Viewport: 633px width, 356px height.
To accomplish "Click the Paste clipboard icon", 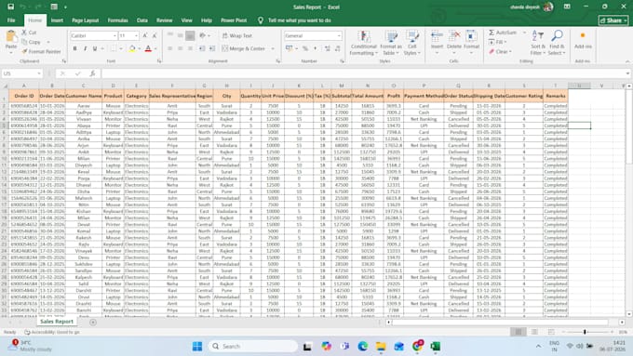I will (11, 36).
